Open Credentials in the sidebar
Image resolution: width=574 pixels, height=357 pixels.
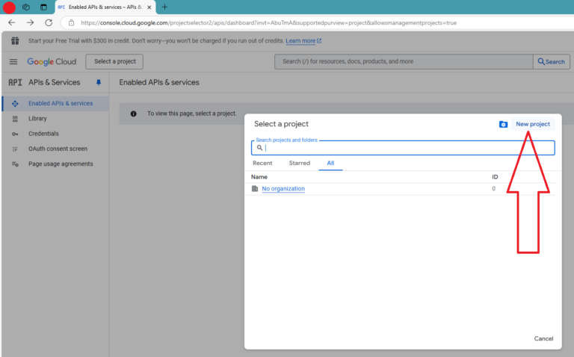tap(43, 134)
